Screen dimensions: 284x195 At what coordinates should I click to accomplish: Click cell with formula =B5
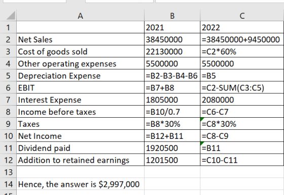(242, 76)
